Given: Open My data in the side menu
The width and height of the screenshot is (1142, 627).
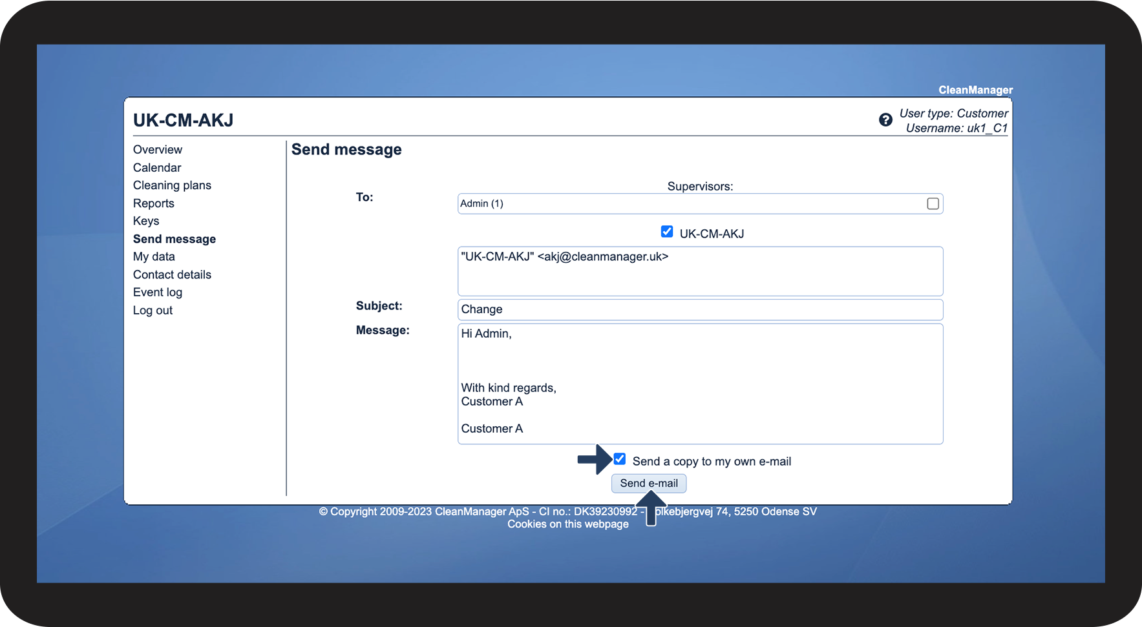Looking at the screenshot, I should 154,256.
